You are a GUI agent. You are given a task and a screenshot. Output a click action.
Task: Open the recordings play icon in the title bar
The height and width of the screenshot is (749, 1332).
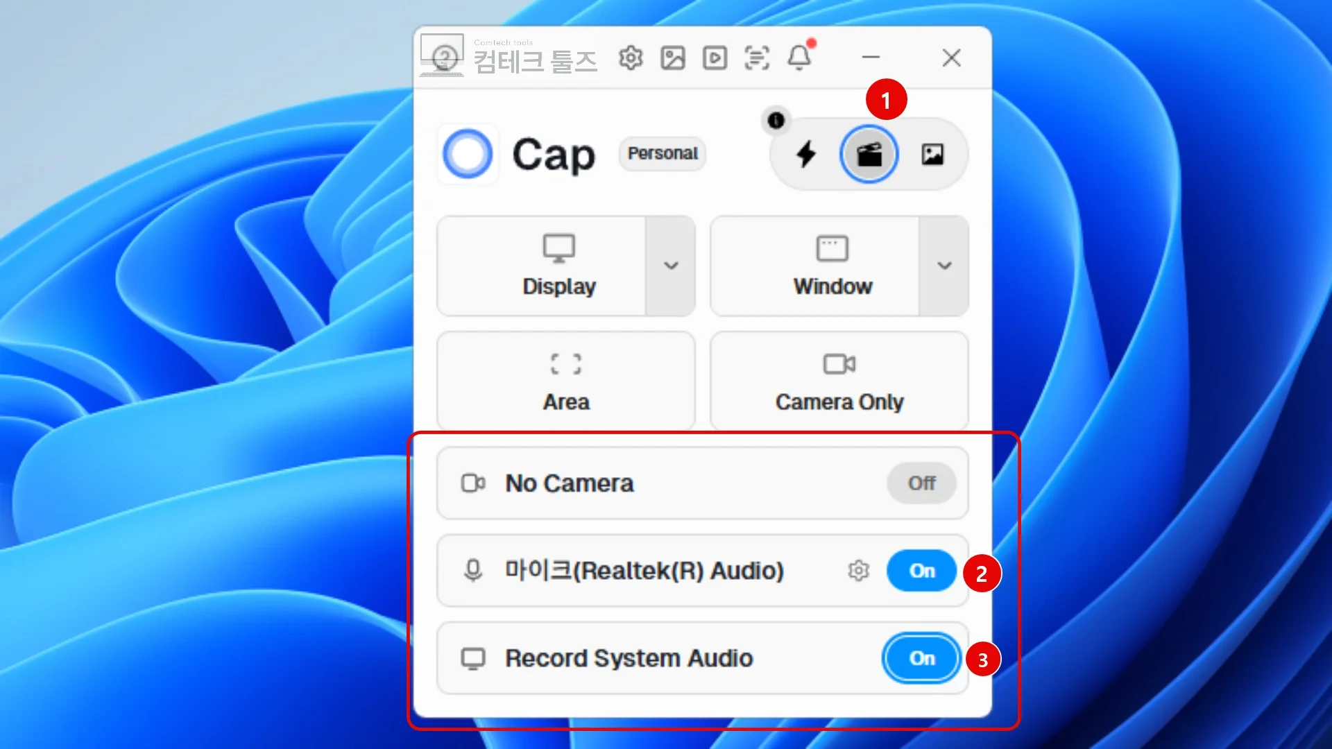[715, 58]
